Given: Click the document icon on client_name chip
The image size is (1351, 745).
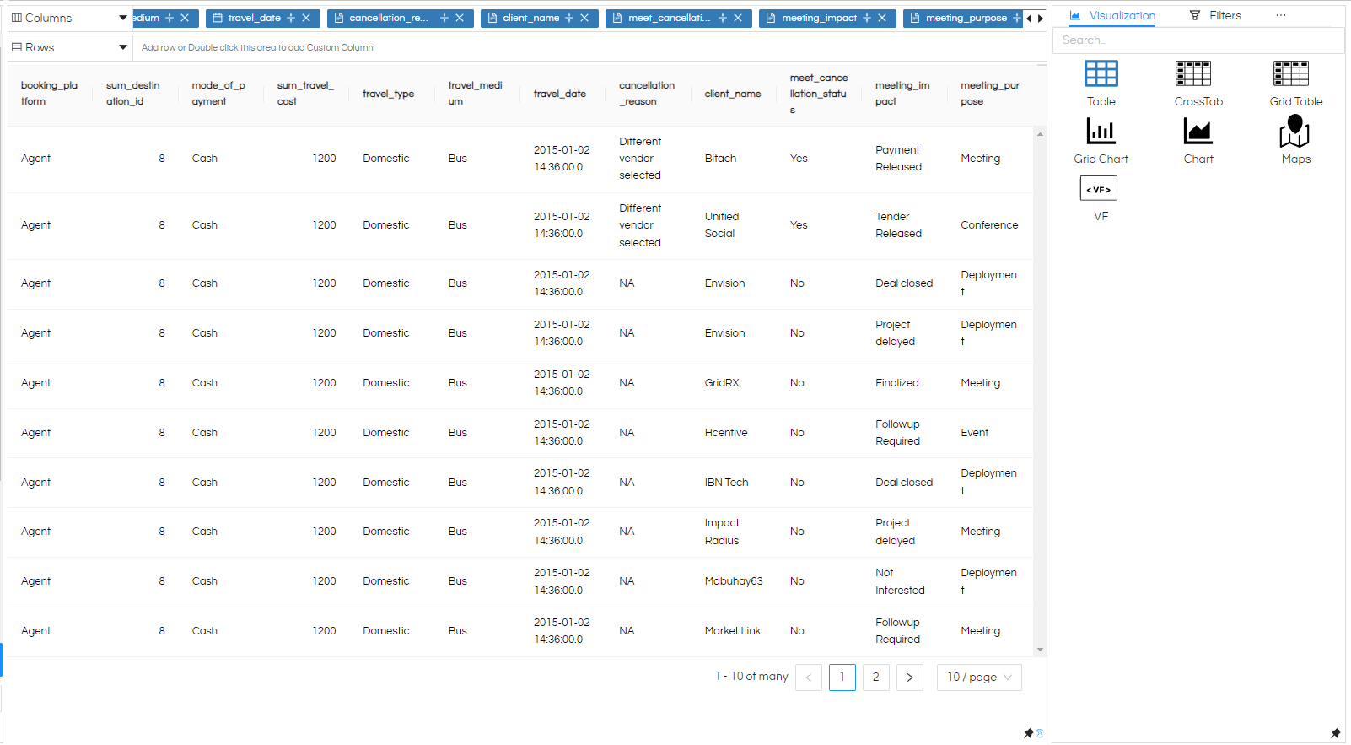Looking at the screenshot, I should pyautogui.click(x=492, y=18).
